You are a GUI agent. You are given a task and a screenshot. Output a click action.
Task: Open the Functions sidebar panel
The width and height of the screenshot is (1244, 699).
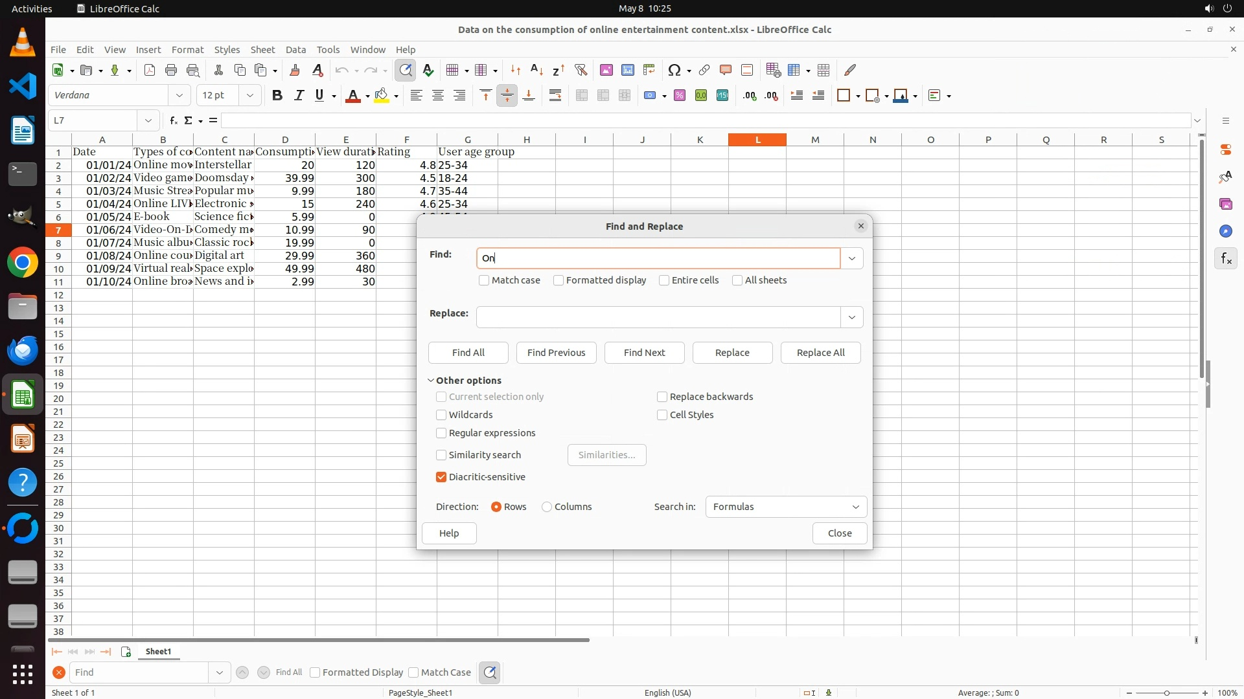1226,259
